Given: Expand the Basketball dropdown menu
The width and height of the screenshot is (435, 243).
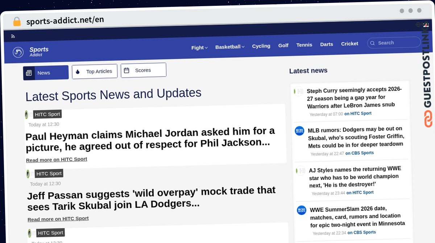Looking at the screenshot, I should pos(230,47).
